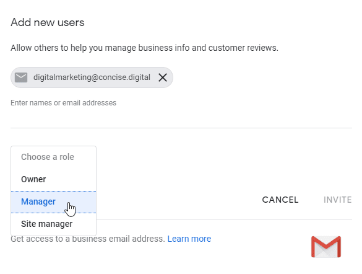Click the 'Add new users' heading

[48, 22]
